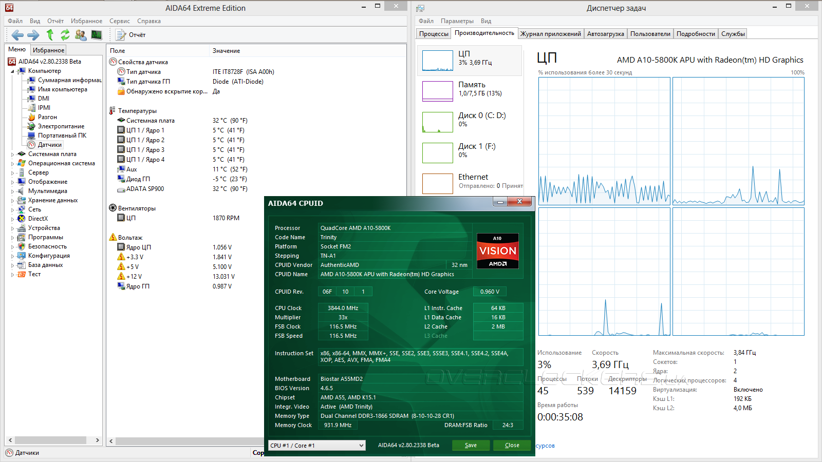Switch to Пользователи tab
Viewport: 822px width, 462px height.
[x=650, y=34]
